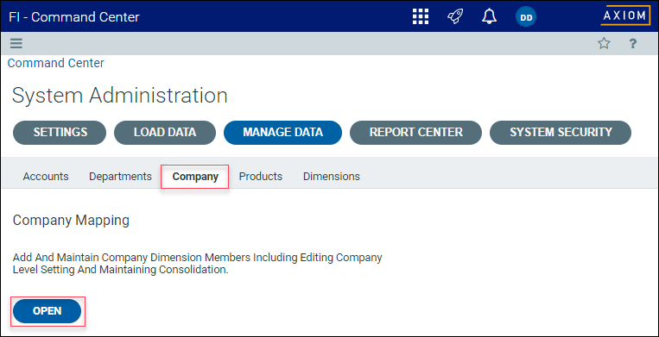Viewport: 659px width, 337px height.
Task: Open the Products tab
Action: tap(261, 177)
